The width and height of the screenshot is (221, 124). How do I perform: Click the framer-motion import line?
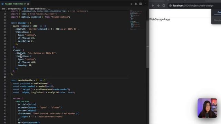pos(40,17)
